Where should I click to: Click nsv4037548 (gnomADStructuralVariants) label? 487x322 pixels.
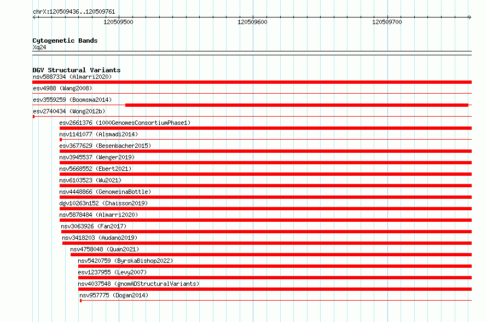point(138,284)
